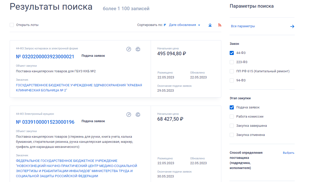The width and height of the screenshot is (310, 182).
Task: Open the RSS feed icon
Action: pos(219,25)
